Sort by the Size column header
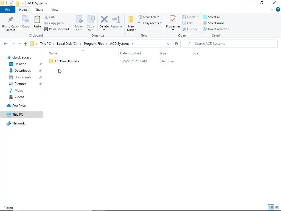The width and height of the screenshot is (281, 211). [202, 53]
